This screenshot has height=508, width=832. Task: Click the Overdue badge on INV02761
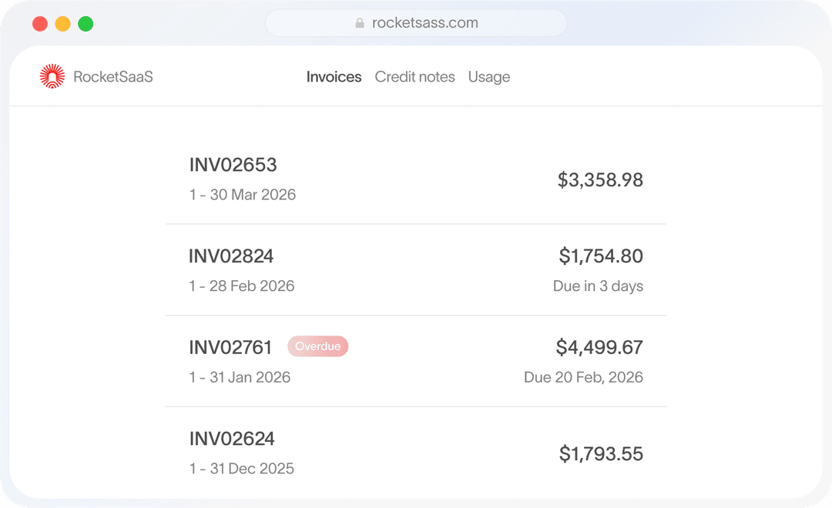tap(317, 346)
